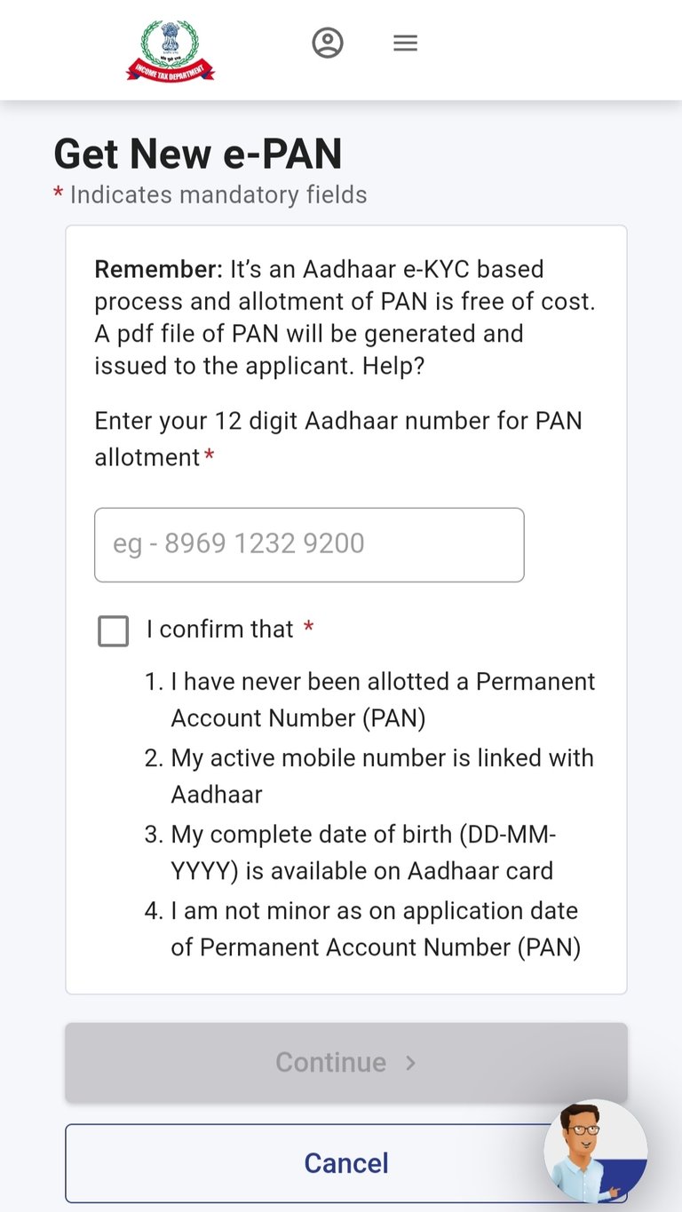Select the complete date of birth statement
This screenshot has height=1212, width=682.
(x=351, y=852)
